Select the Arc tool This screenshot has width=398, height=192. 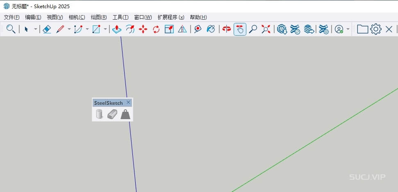pos(78,29)
